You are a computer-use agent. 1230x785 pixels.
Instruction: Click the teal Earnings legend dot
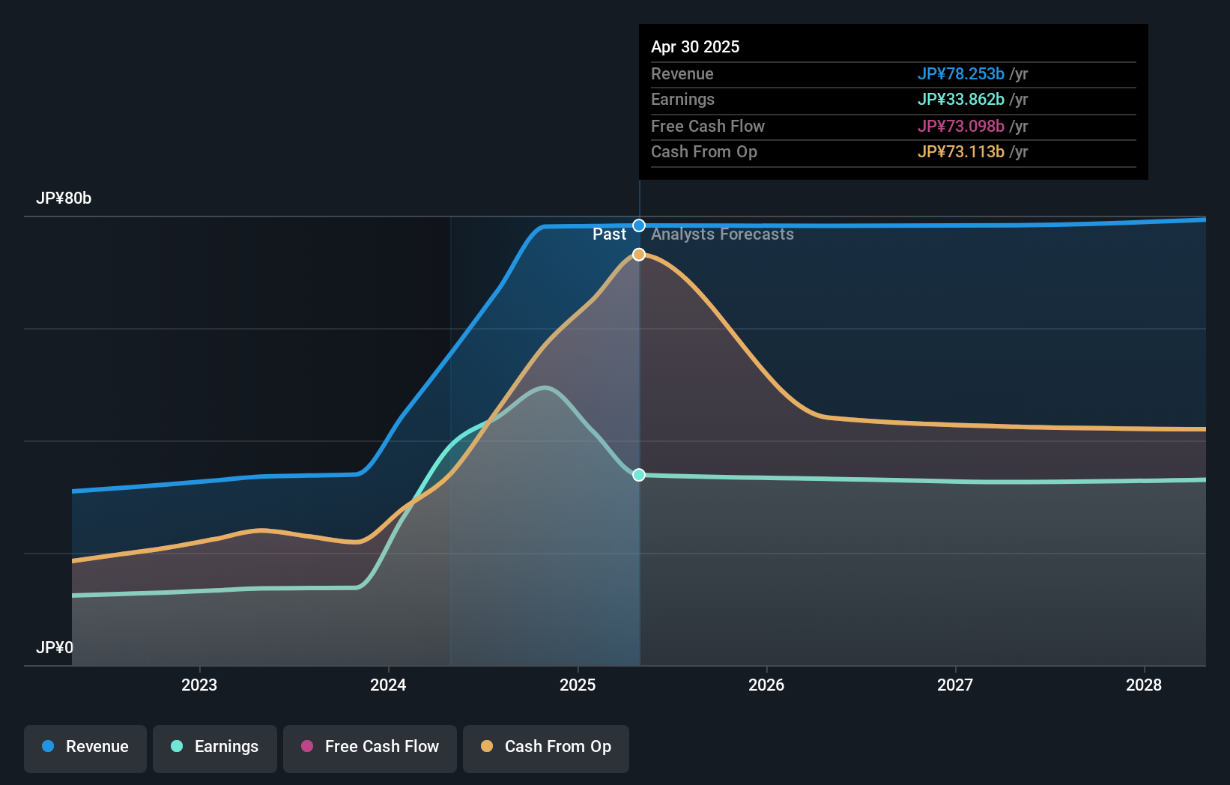175,746
